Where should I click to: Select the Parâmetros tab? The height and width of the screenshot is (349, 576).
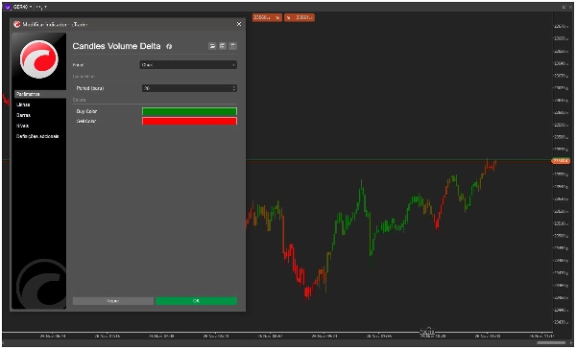click(x=40, y=94)
